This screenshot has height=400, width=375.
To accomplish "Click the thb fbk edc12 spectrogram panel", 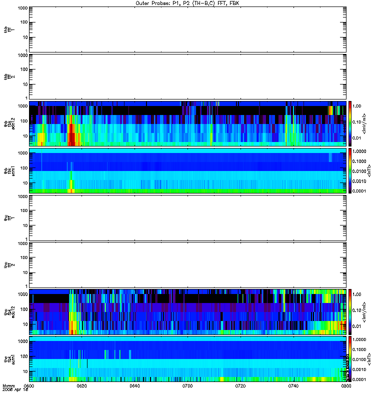I will click(188, 123).
